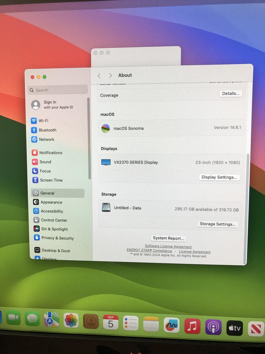
Task: Select Bluetooth in the sidebar
Action: coord(47,130)
